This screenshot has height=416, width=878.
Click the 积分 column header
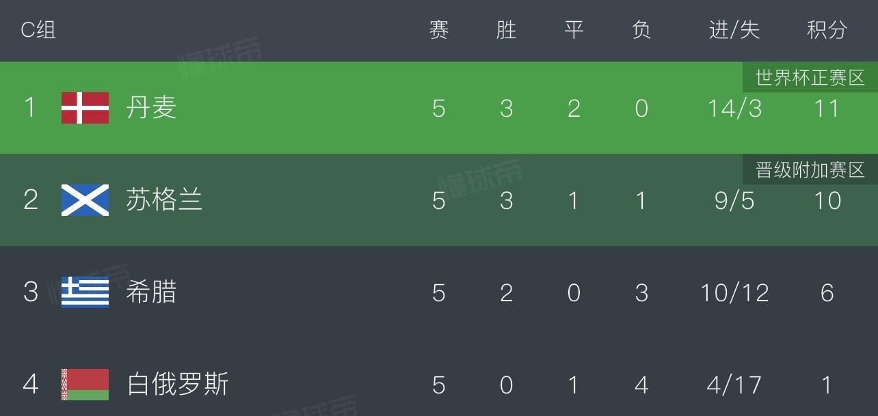[827, 30]
